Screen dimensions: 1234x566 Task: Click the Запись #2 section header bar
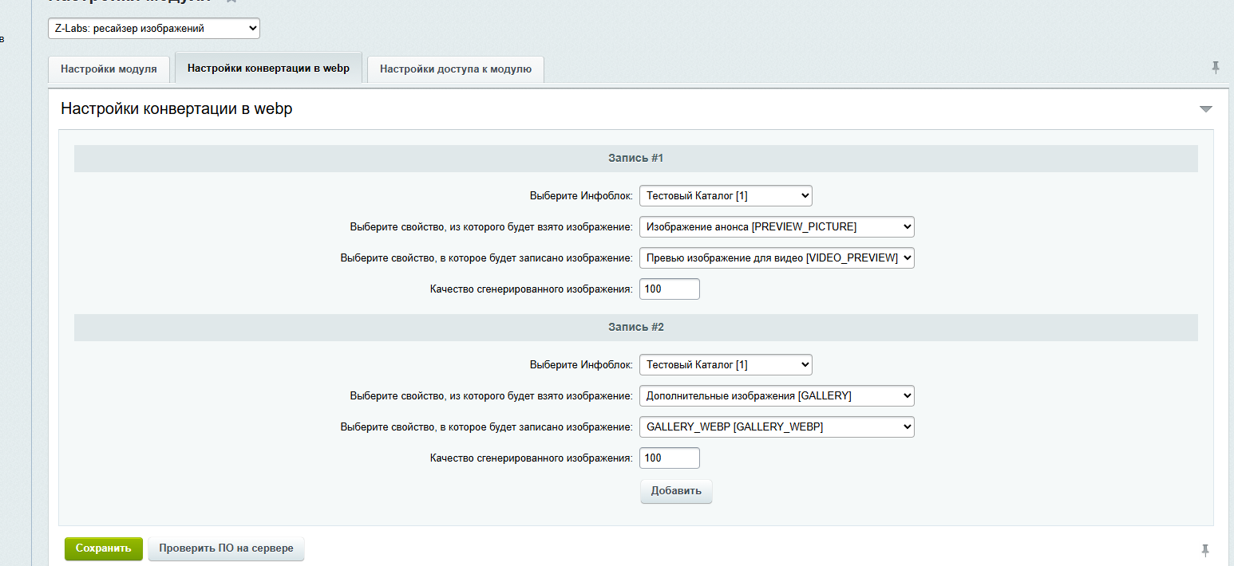pyautogui.click(x=636, y=328)
